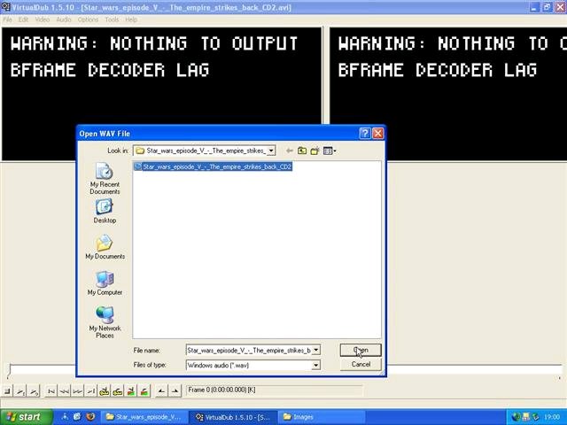Click the globe icon in the system tray
Viewport: 567px width, 425px height.
(x=516, y=417)
